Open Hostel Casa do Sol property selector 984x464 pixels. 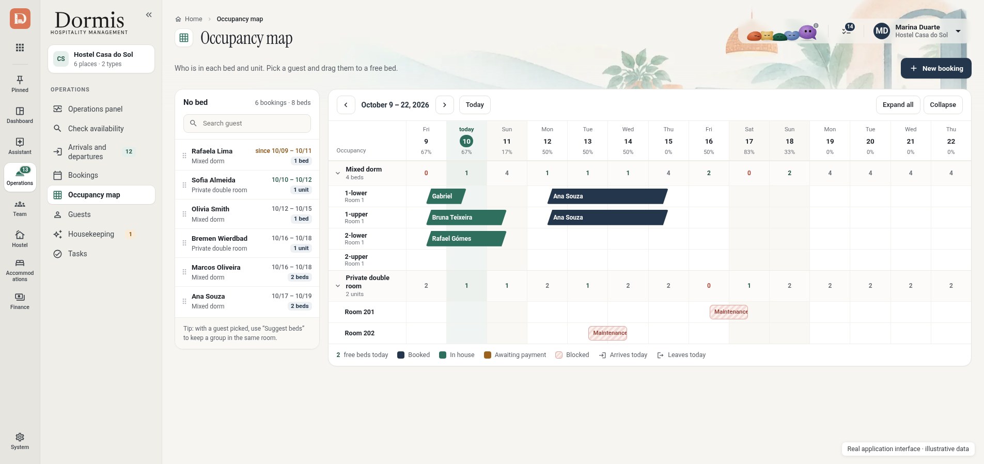[101, 59]
